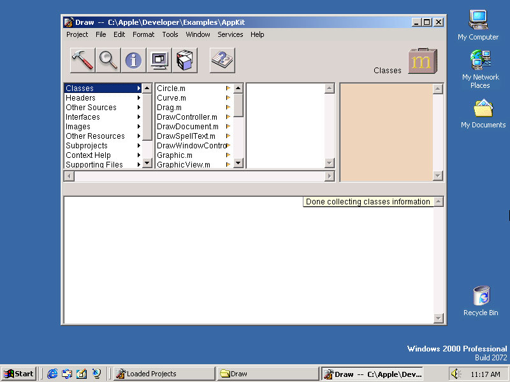Click the Classes 'm' suitcase icon
This screenshot has height=382, width=510.
[x=423, y=60]
